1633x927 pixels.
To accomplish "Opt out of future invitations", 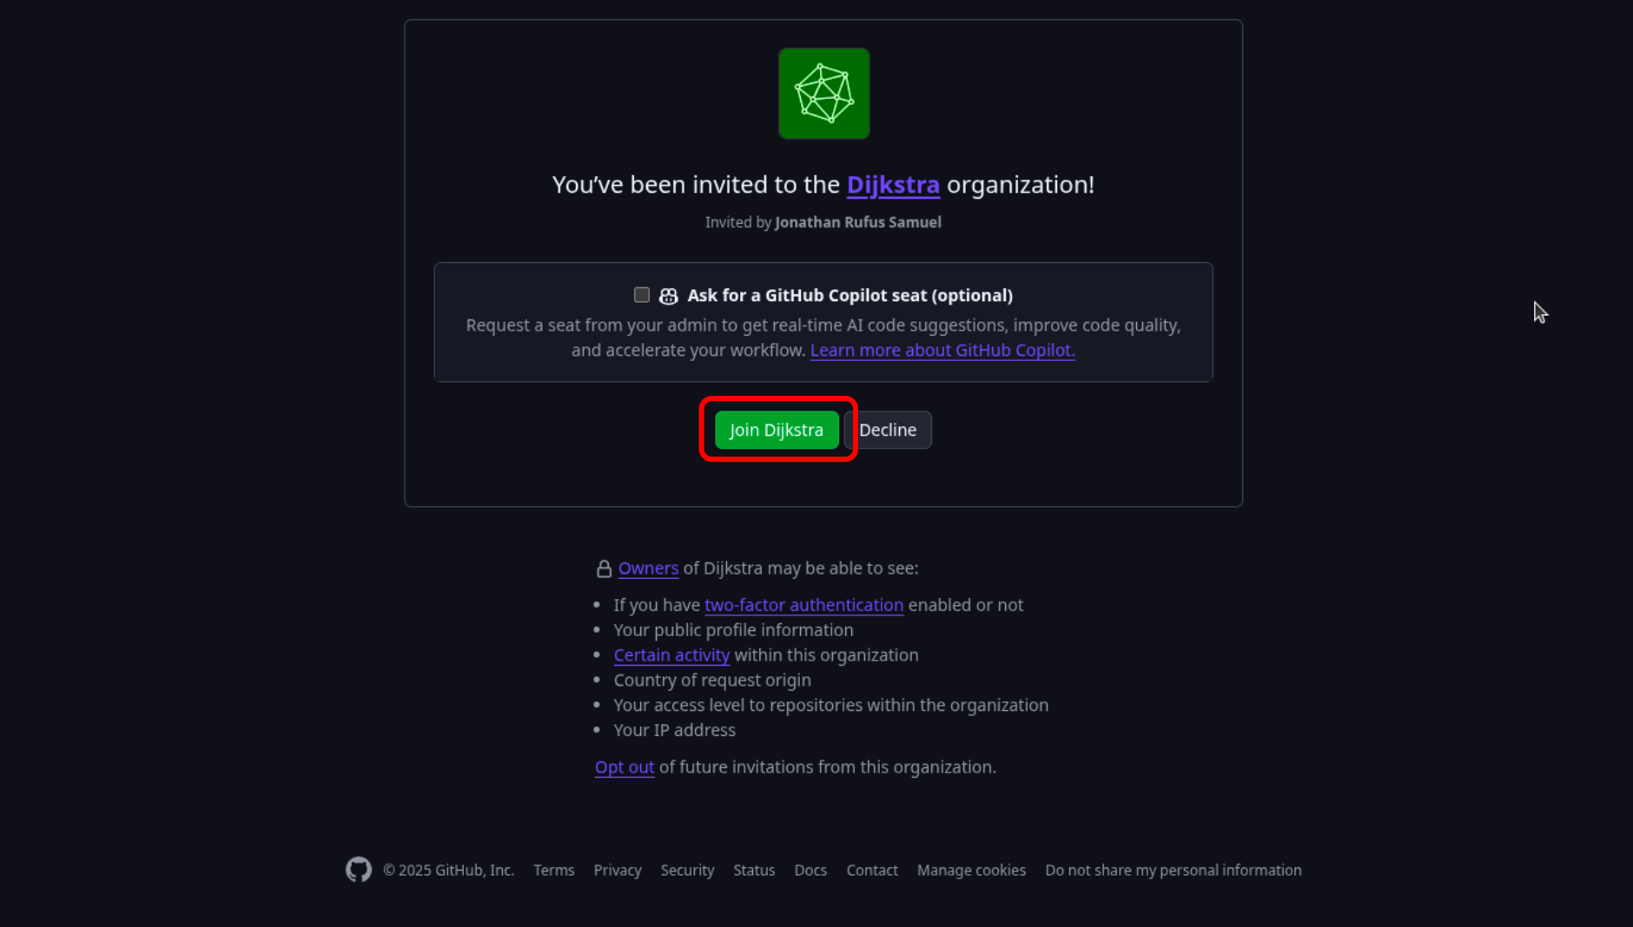I will pos(624,767).
